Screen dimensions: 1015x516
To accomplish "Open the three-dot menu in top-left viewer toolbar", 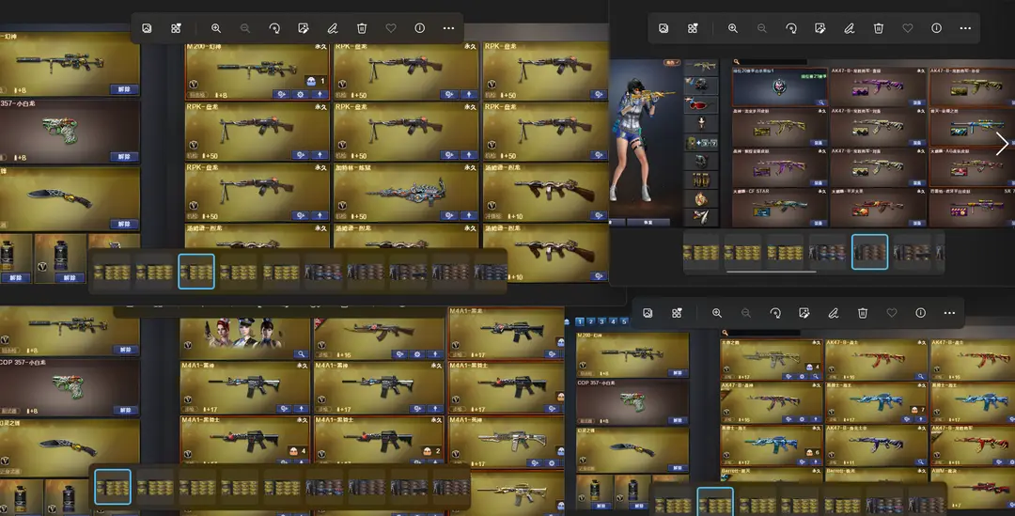I will click(448, 28).
